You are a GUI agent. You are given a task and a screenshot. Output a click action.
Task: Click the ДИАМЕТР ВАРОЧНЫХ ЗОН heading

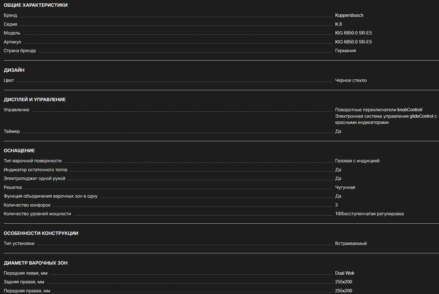pyautogui.click(x=36, y=263)
